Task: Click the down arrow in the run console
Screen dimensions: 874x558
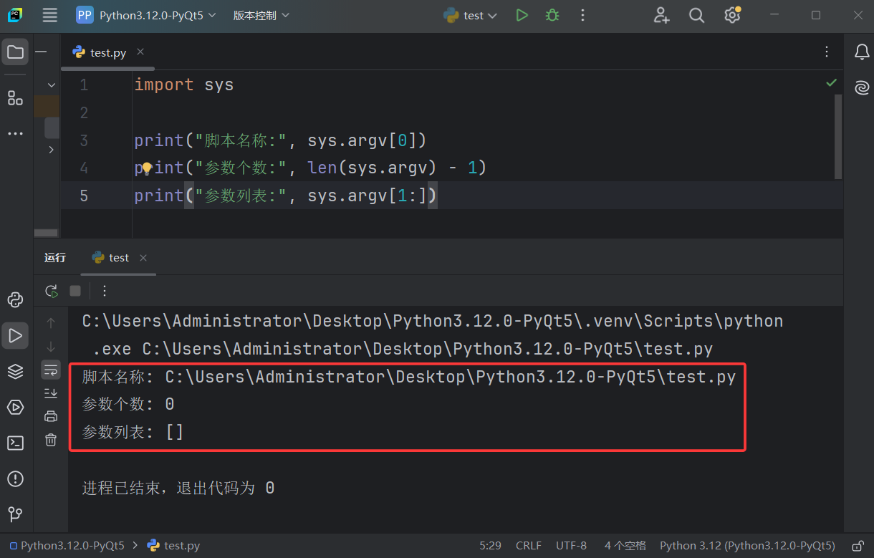Action: pyautogui.click(x=51, y=347)
